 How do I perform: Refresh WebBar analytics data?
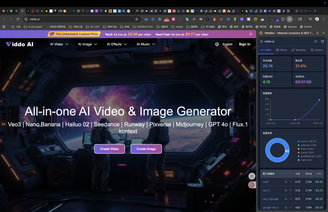click(316, 41)
